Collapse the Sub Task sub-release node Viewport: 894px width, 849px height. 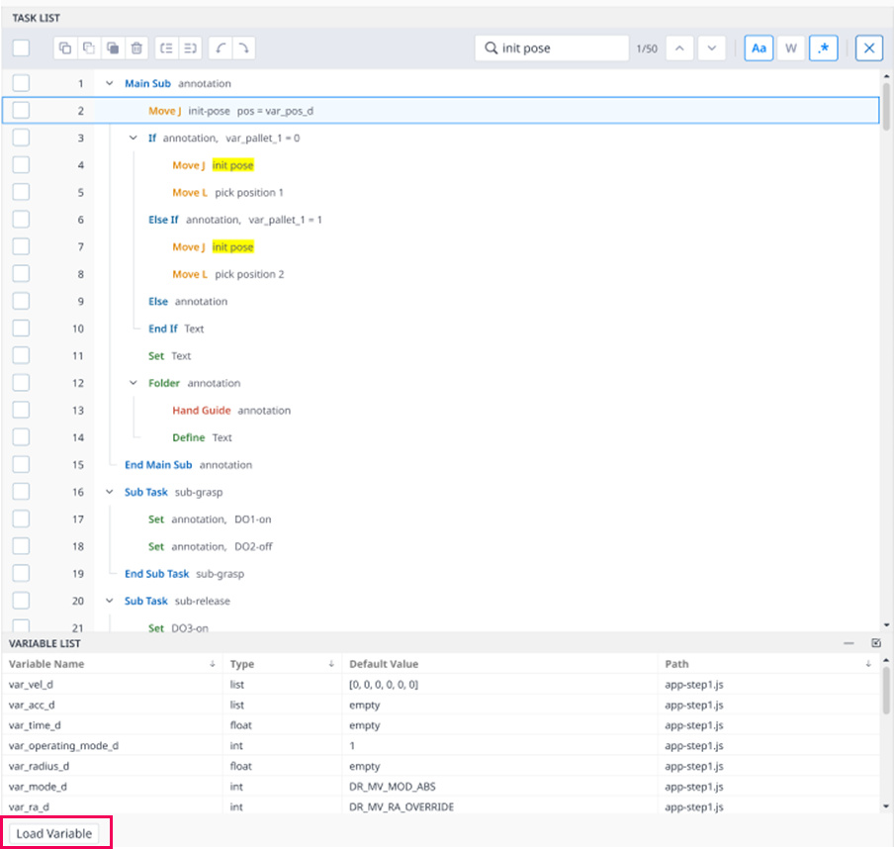pyautogui.click(x=110, y=601)
